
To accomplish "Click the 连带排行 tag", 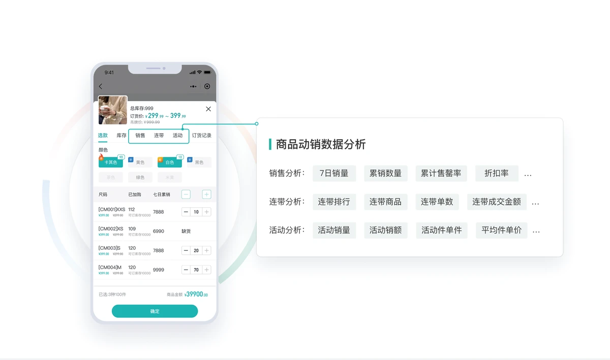I will (334, 202).
